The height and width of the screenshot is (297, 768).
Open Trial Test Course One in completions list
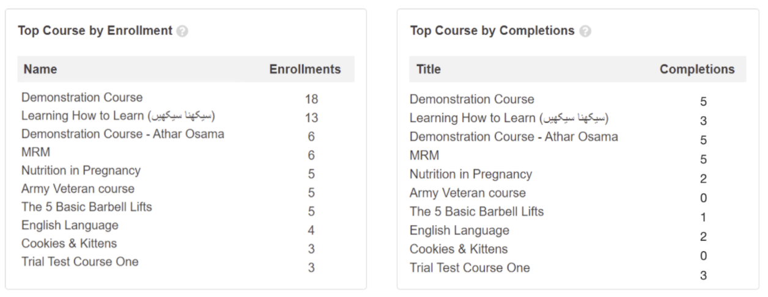coord(470,268)
